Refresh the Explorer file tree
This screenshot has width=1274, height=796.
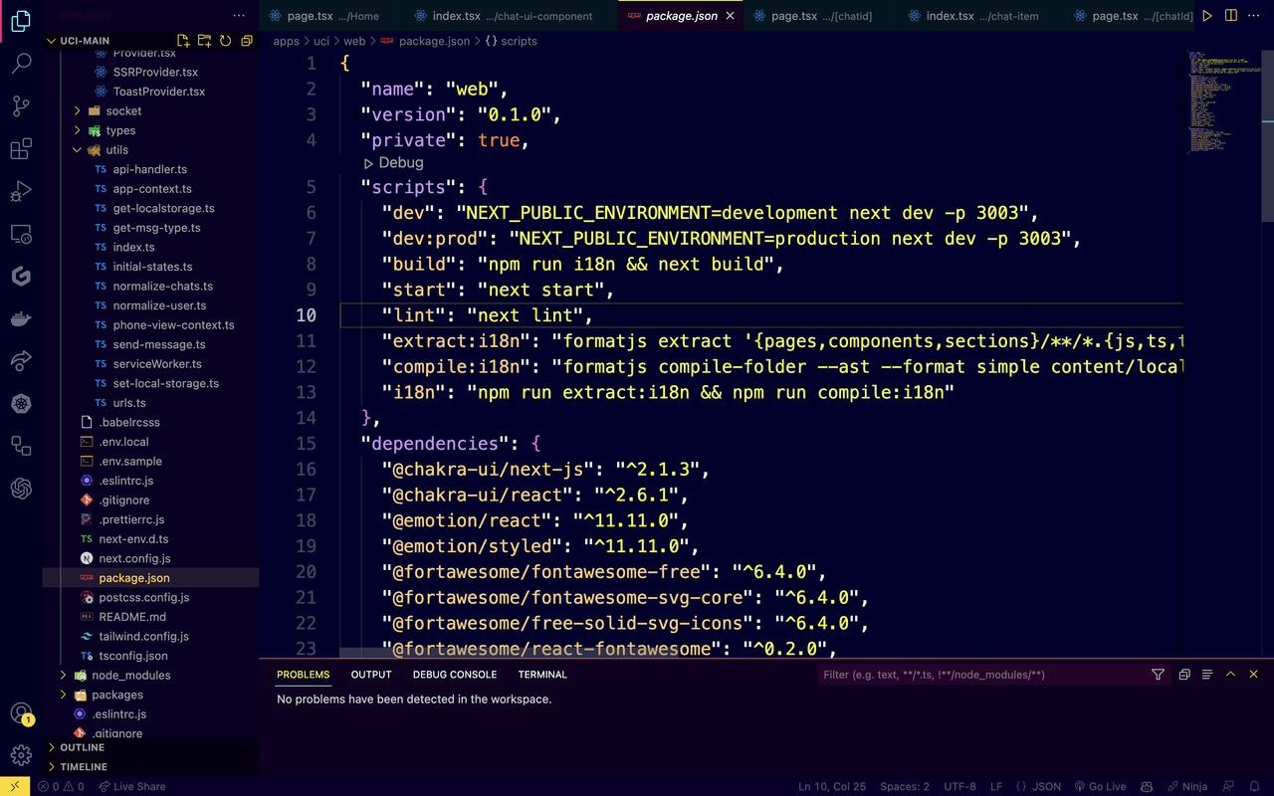click(x=226, y=41)
